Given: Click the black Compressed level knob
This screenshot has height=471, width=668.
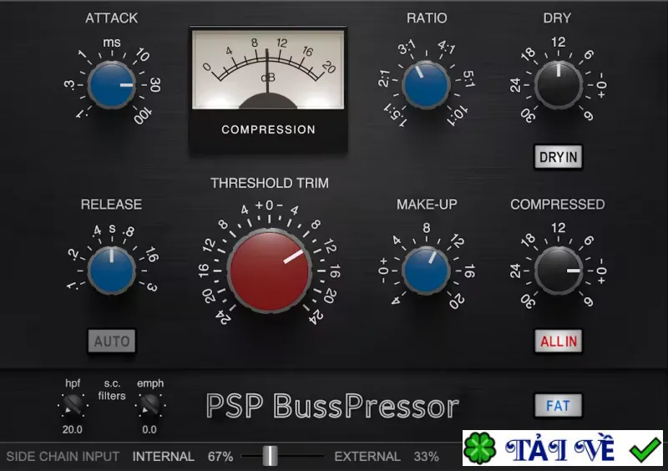Looking at the screenshot, I should pyautogui.click(x=558, y=271).
